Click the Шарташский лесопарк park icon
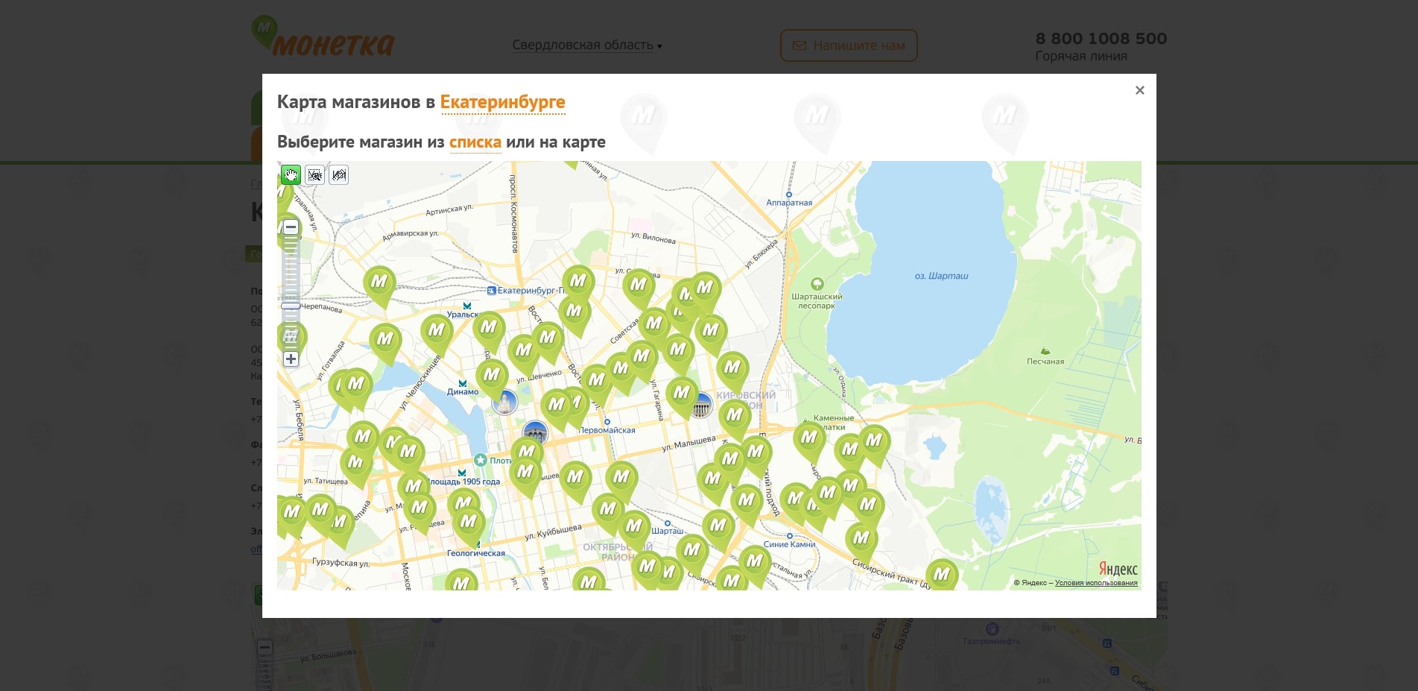 817,284
